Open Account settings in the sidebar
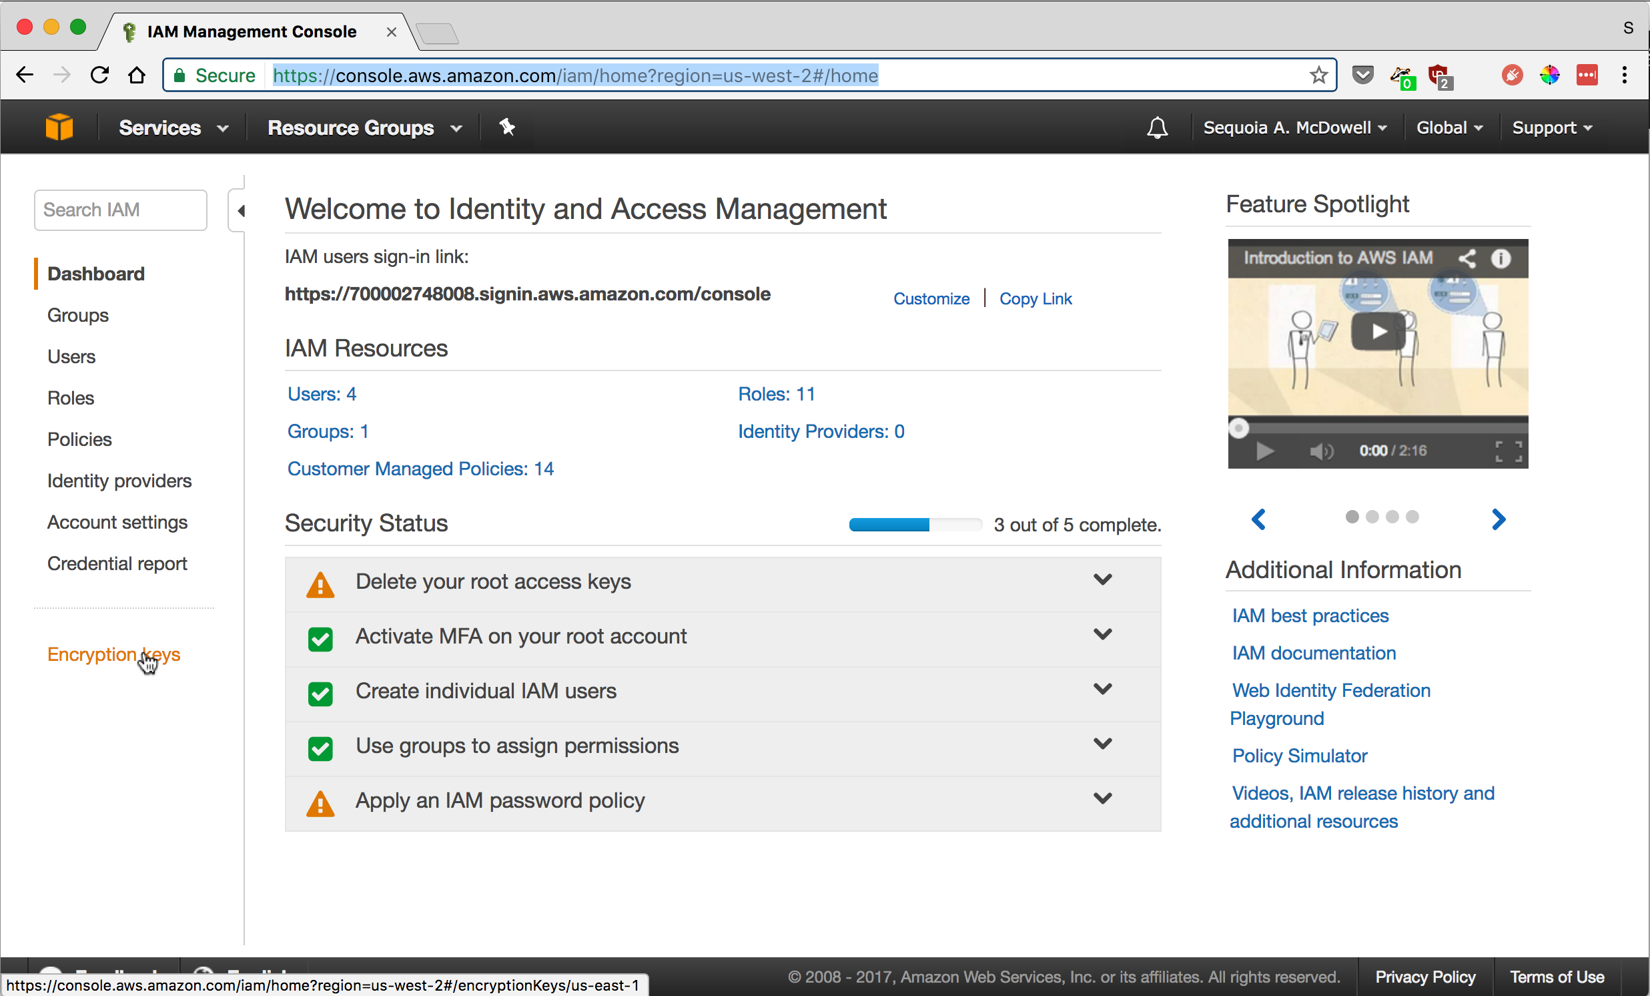Image resolution: width=1650 pixels, height=996 pixels. click(x=117, y=523)
